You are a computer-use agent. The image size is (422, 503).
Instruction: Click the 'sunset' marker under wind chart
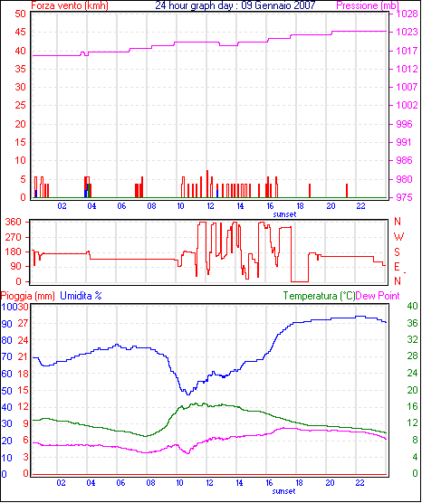[x=284, y=214]
